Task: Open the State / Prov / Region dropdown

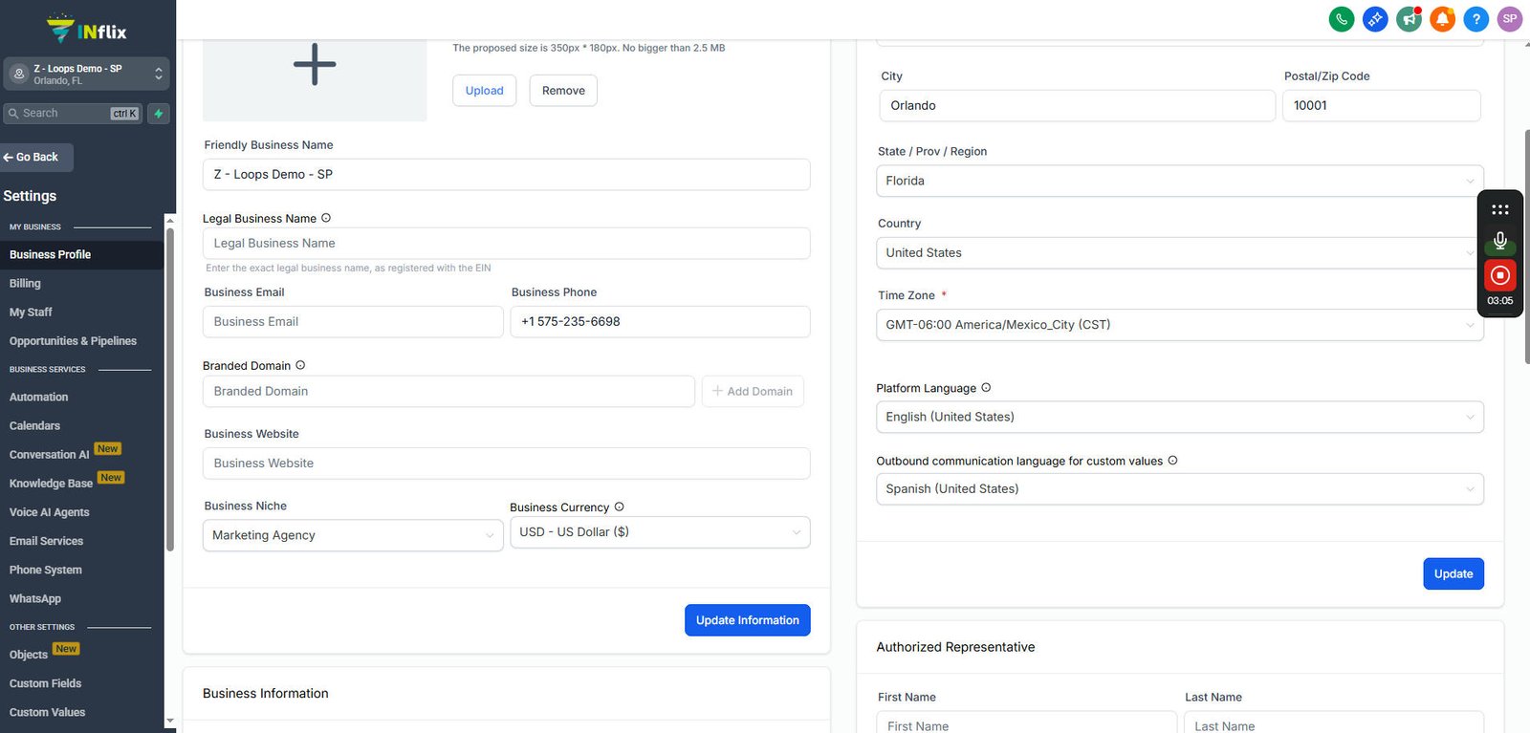Action: (1180, 181)
